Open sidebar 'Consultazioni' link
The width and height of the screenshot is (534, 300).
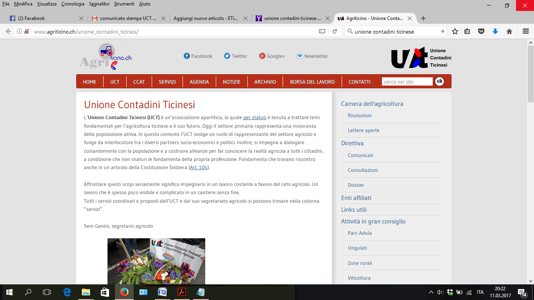point(363,170)
